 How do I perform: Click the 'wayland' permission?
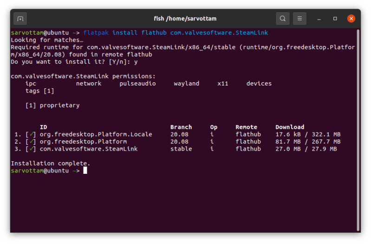pos(187,84)
